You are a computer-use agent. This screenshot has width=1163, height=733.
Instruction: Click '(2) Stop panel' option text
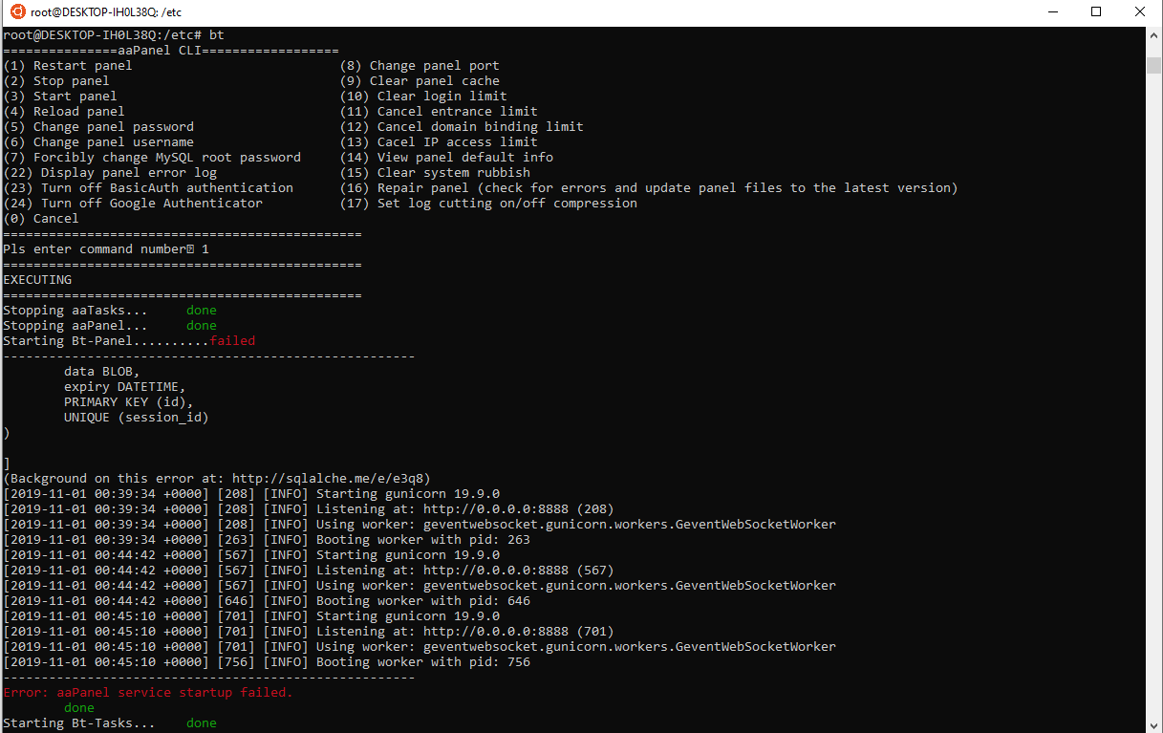pos(56,81)
